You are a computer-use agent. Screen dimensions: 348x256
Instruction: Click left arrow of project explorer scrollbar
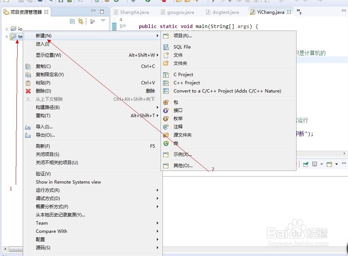click(x=5, y=249)
